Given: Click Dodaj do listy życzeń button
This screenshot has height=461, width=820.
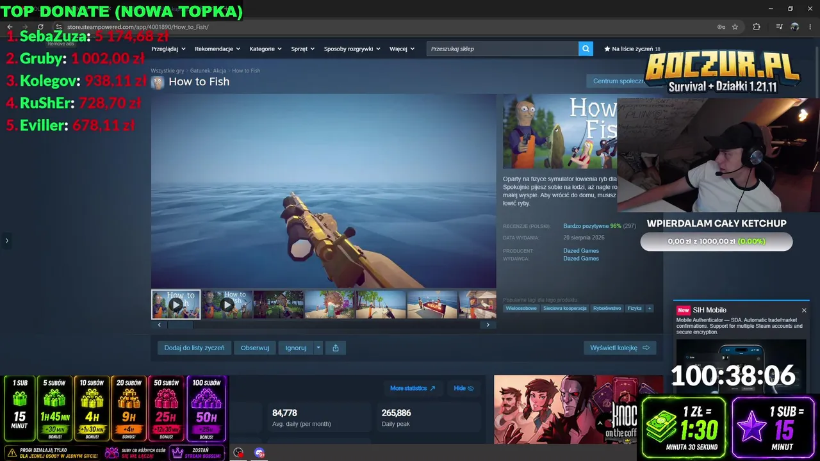Looking at the screenshot, I should [194, 348].
